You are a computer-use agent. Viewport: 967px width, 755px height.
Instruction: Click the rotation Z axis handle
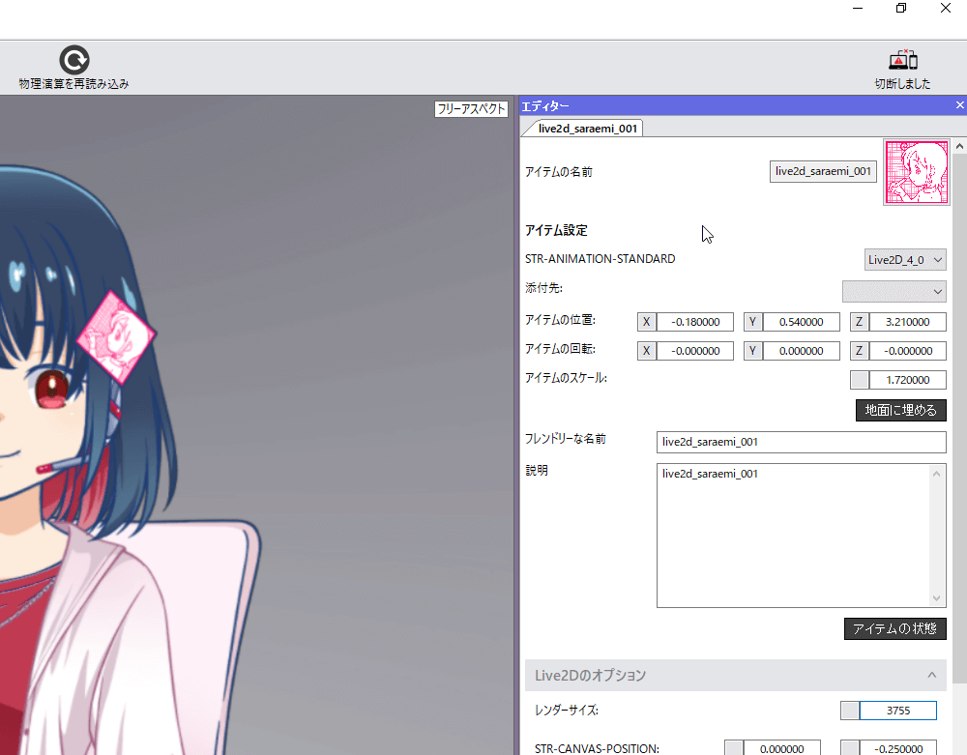pos(859,351)
